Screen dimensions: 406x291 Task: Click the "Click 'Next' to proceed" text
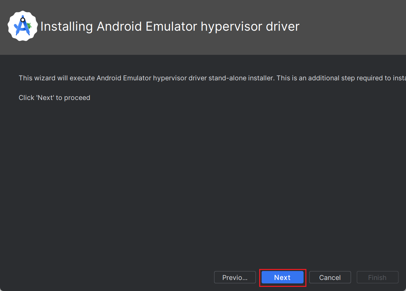coord(54,98)
